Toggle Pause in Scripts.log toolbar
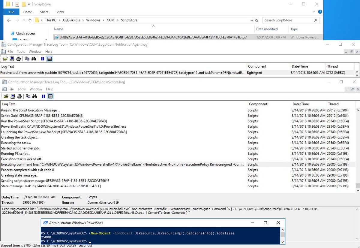Screen dimensions: 360x248 tap(43, 96)
